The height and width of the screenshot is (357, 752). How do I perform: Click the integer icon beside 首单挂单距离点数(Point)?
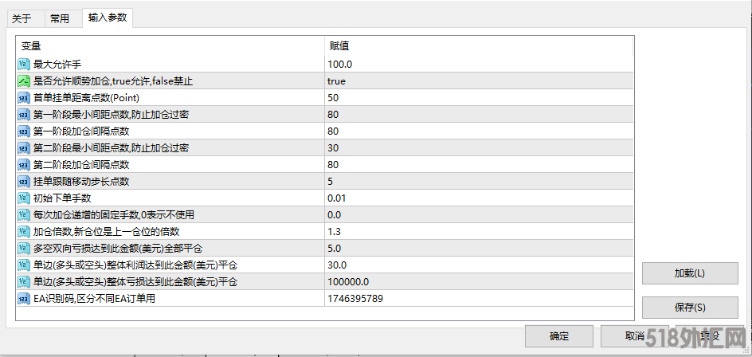(x=24, y=98)
